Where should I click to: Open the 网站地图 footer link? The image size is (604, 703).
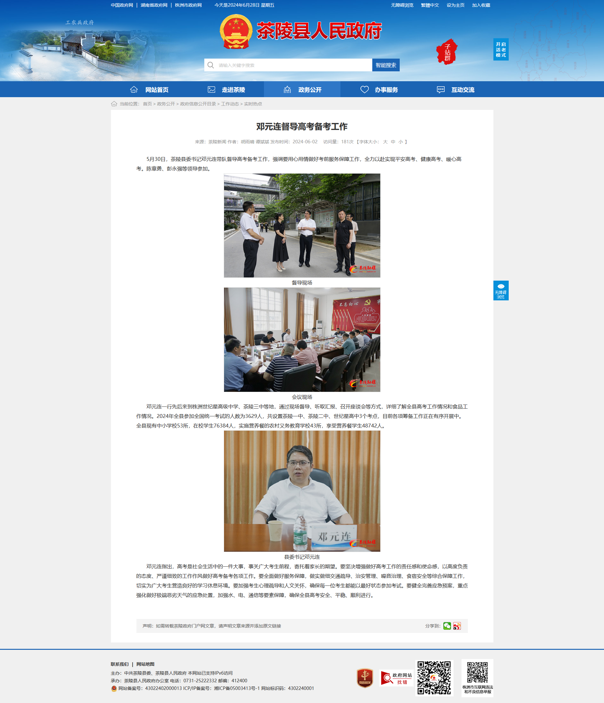pyautogui.click(x=145, y=664)
